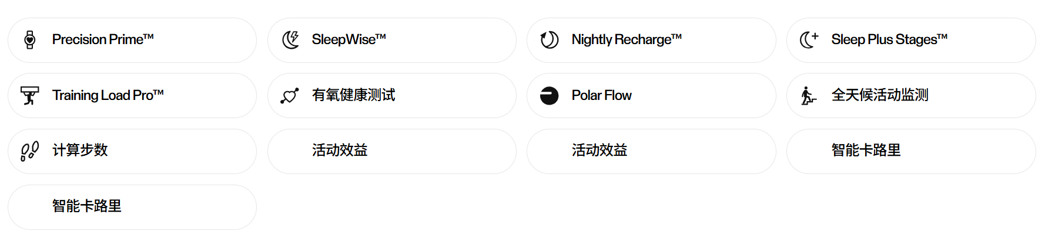Click the watch icon beside Precision Prime
Screen dimensions: 1045x244
point(30,40)
